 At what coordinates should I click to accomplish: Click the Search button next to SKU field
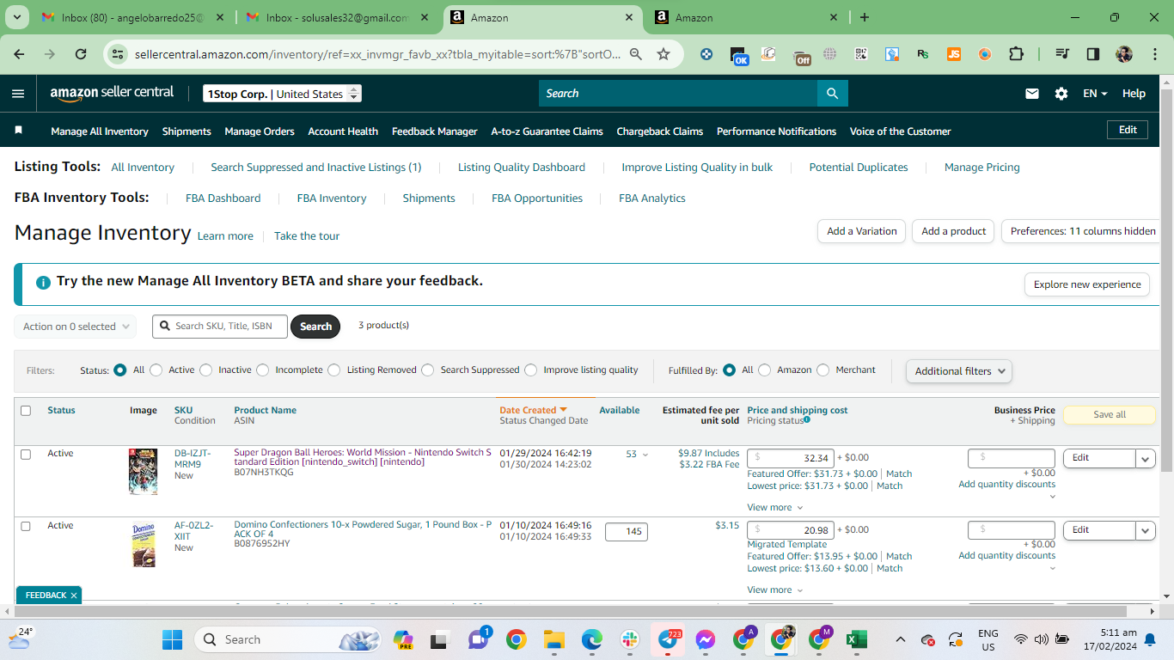tap(315, 327)
